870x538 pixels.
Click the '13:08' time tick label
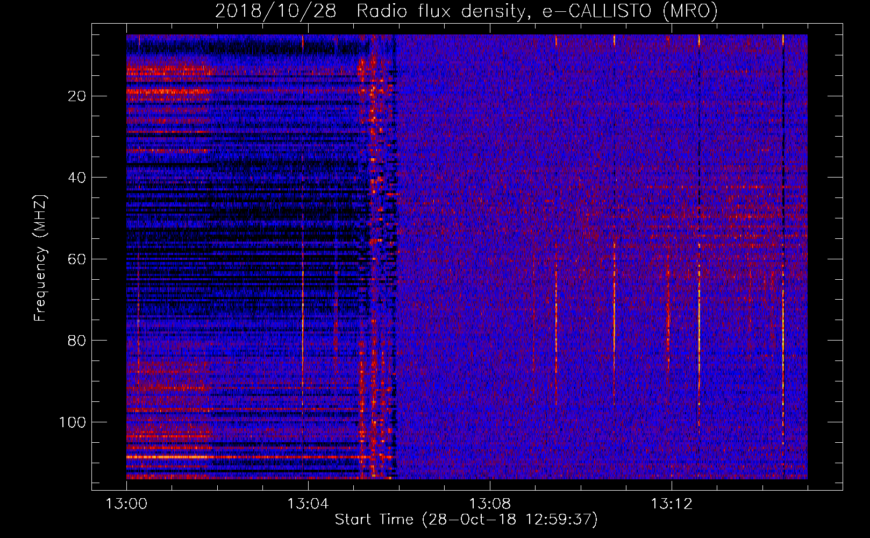[489, 504]
